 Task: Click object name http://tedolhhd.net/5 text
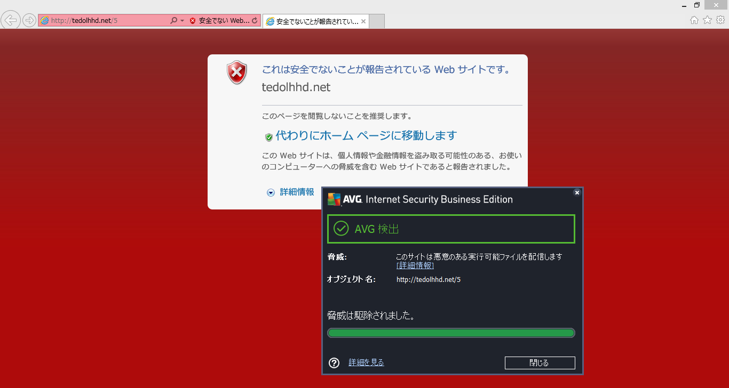(x=429, y=279)
